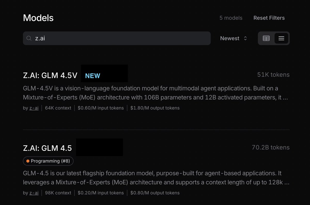This screenshot has height=205, width=310.
Task: Click the Newest sort chevron arrows
Action: [245, 38]
